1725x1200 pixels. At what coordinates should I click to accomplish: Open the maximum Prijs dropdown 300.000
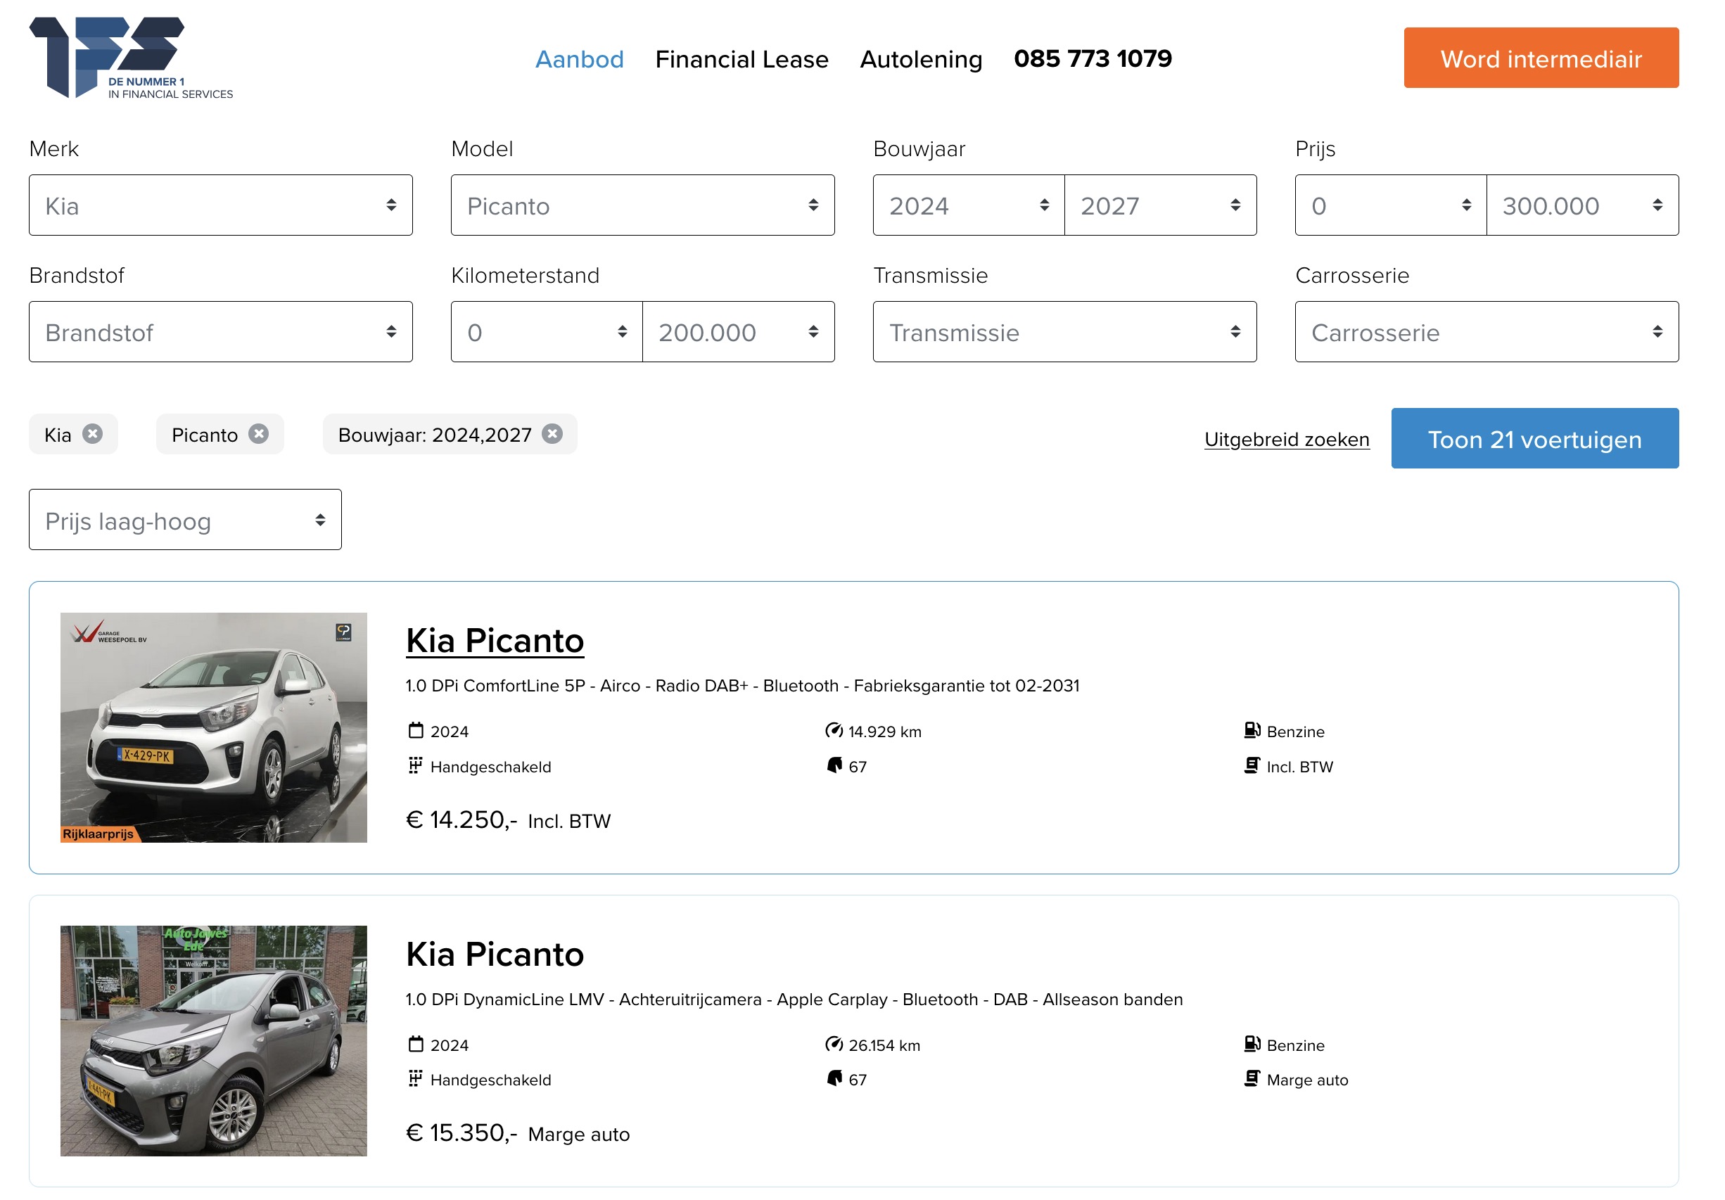1584,206
